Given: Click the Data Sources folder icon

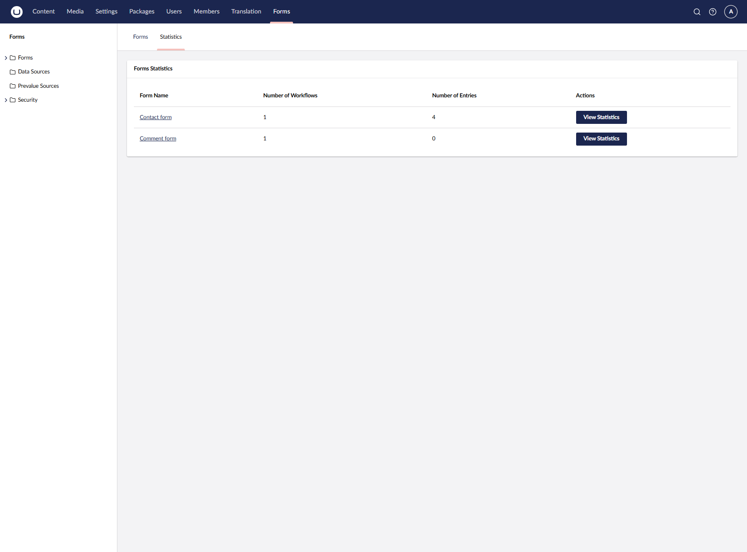Looking at the screenshot, I should 13,72.
